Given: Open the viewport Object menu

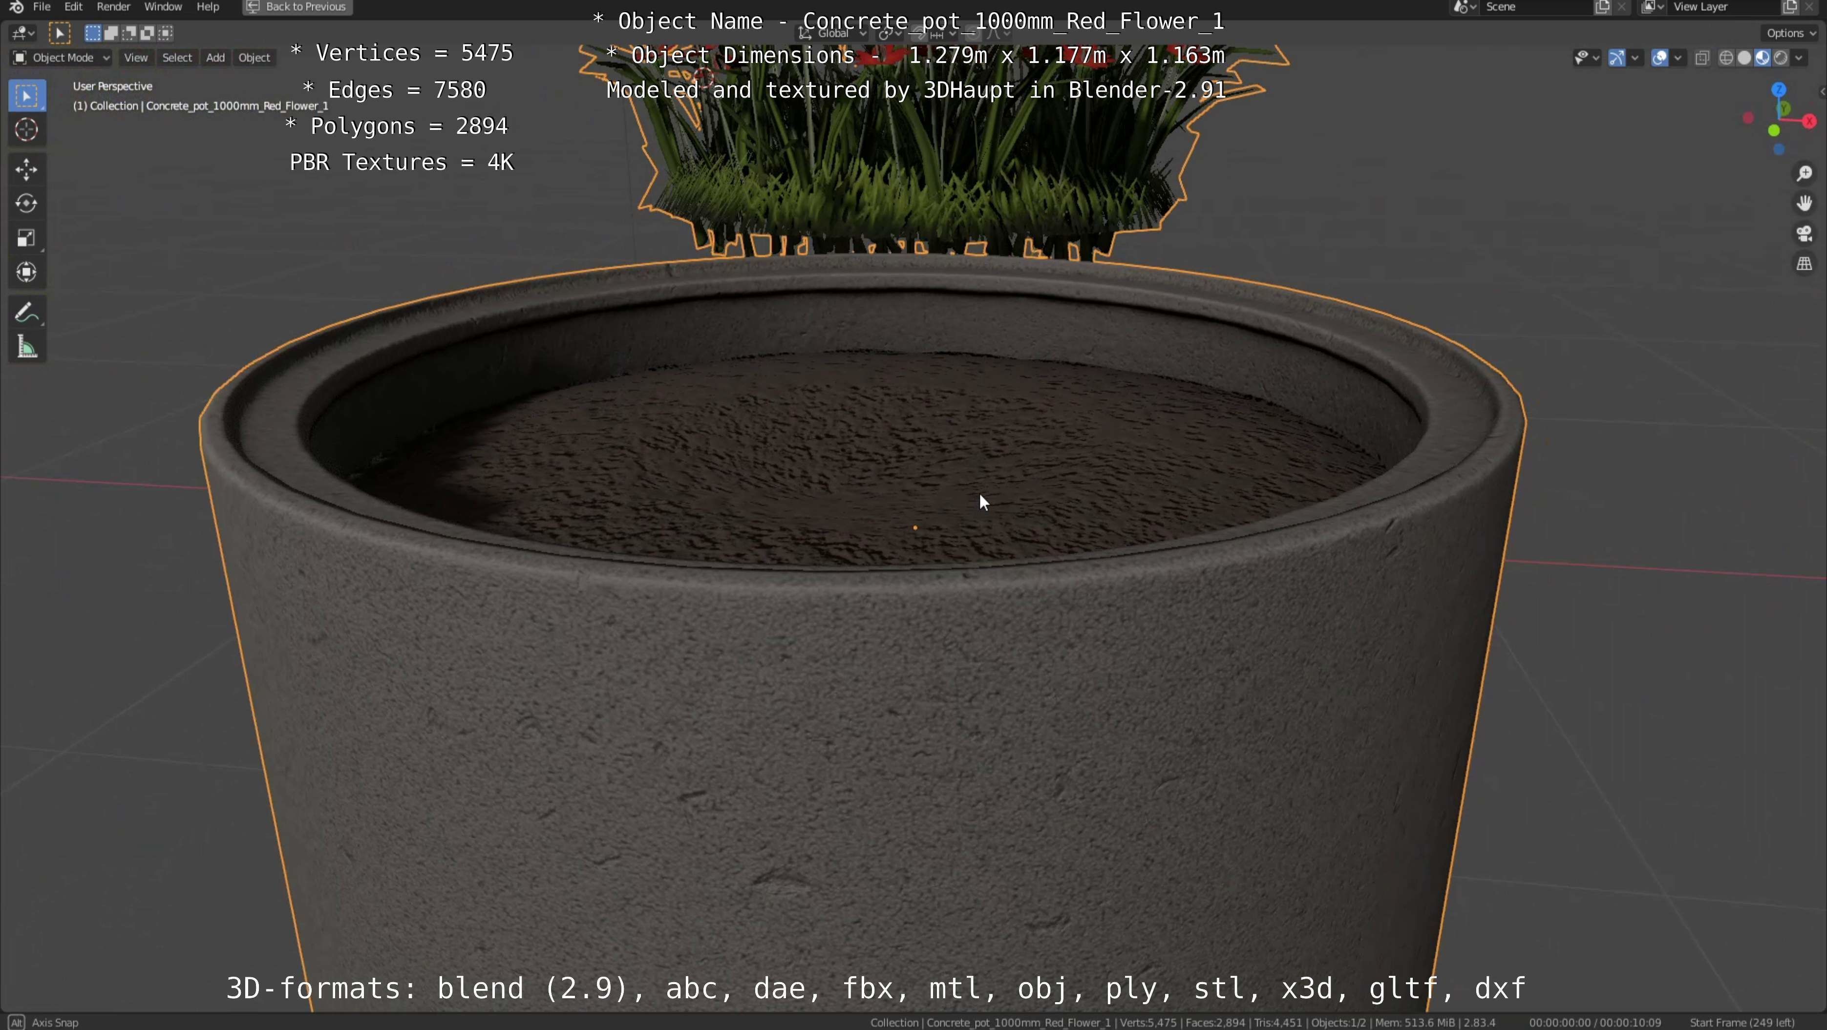Looking at the screenshot, I should pyautogui.click(x=255, y=58).
